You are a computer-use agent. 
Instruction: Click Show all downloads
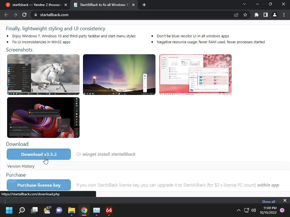point(268,201)
